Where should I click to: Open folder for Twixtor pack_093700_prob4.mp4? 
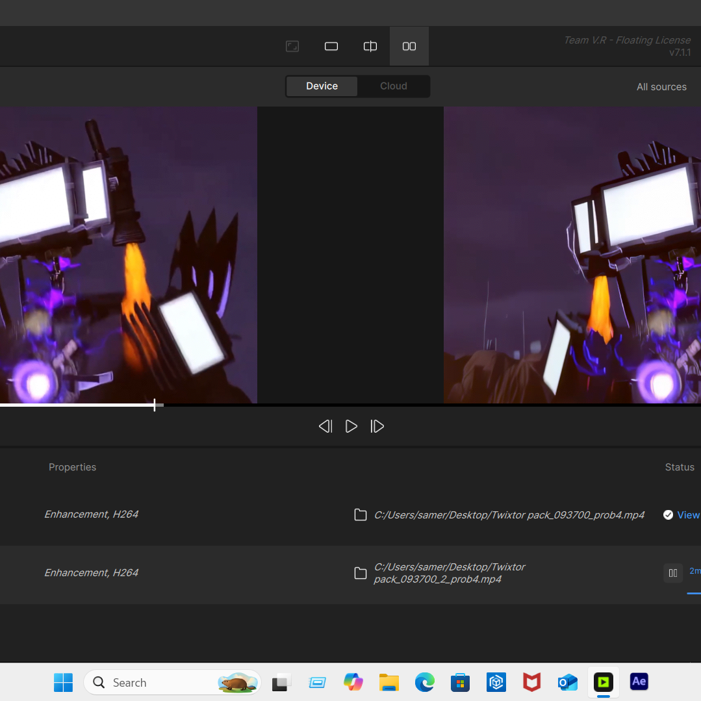point(361,515)
